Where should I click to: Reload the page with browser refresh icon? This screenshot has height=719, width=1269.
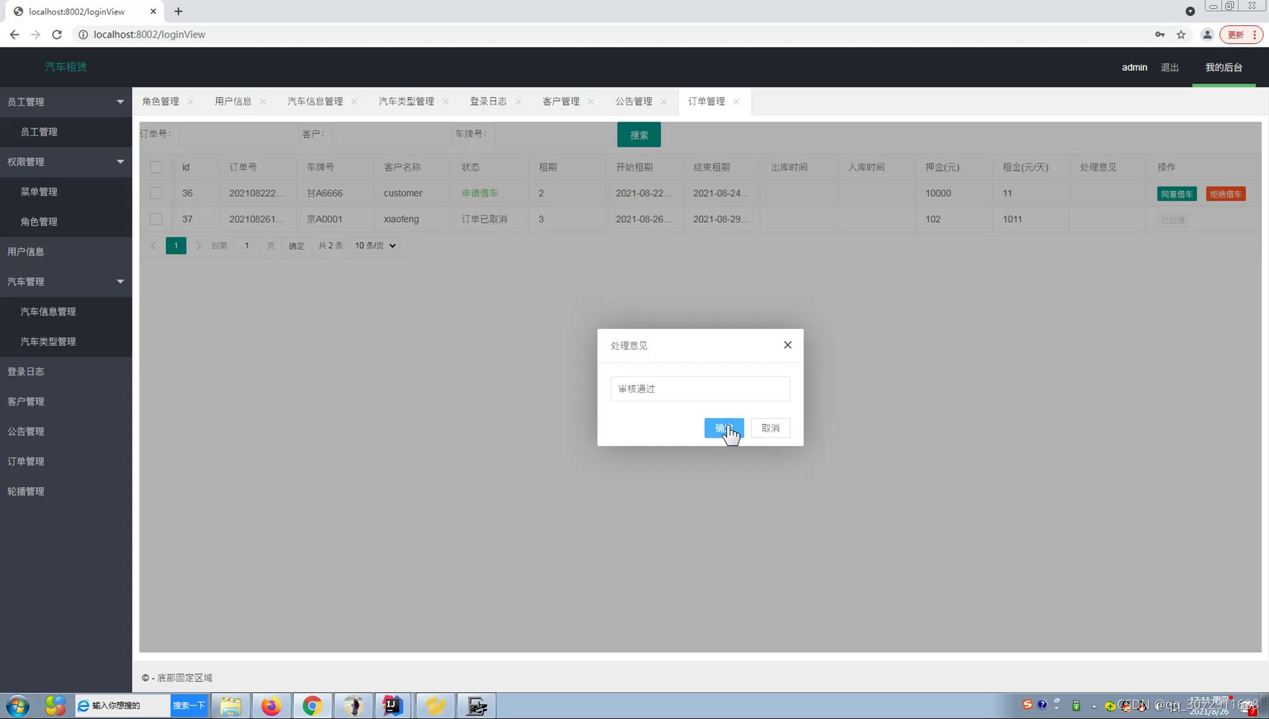point(57,34)
